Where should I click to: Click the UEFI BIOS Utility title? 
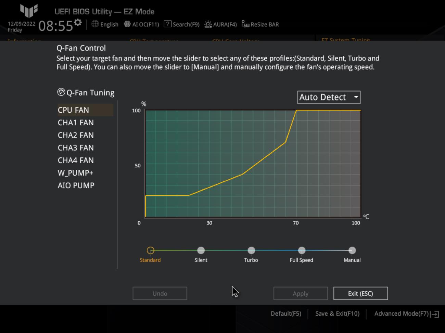104,12
